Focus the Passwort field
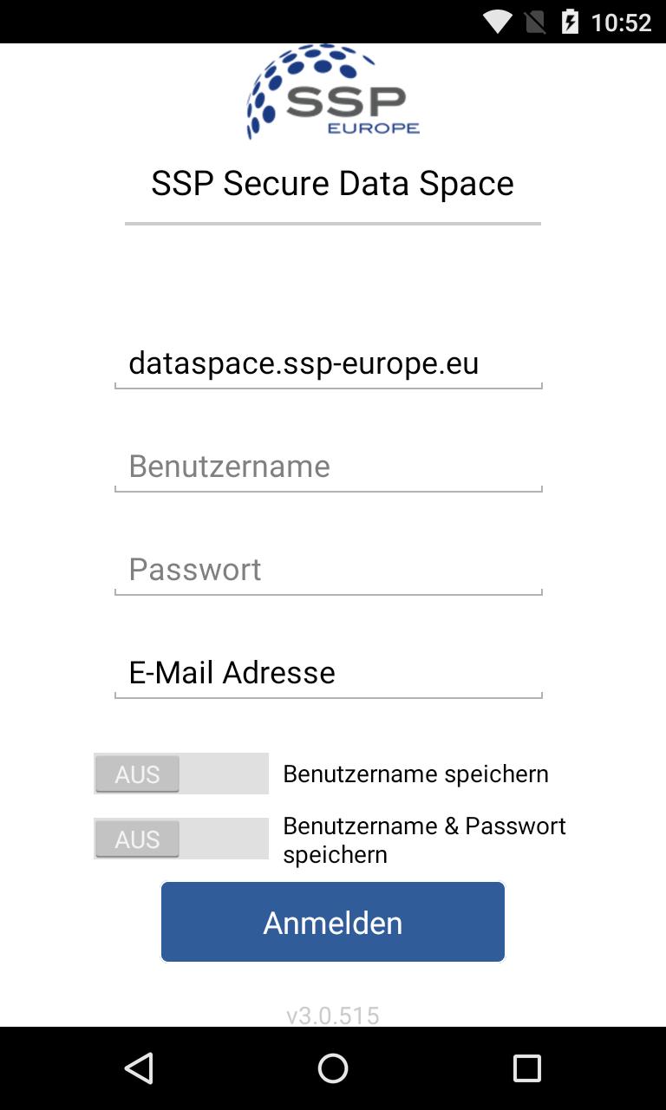Screen dimensions: 666x1110 [x=328, y=569]
